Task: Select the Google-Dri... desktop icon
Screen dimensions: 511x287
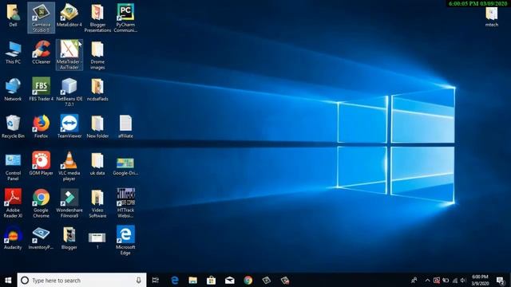Action: click(x=125, y=167)
